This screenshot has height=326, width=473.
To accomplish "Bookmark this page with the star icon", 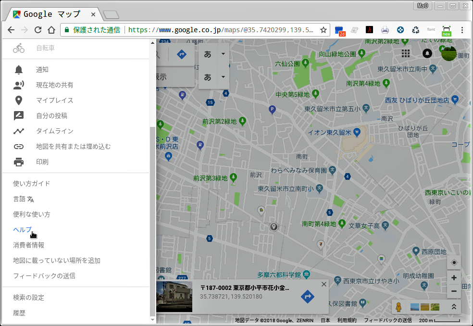I will pos(324,30).
